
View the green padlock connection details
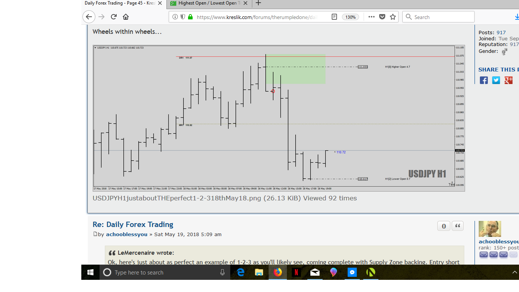point(190,17)
